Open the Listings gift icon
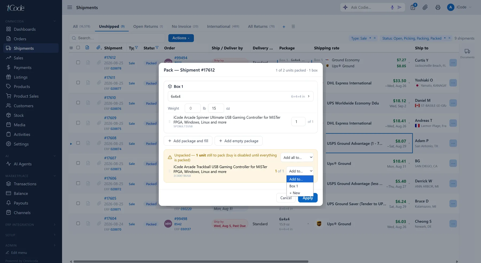The height and width of the screenshot is (263, 481). click(x=9, y=77)
